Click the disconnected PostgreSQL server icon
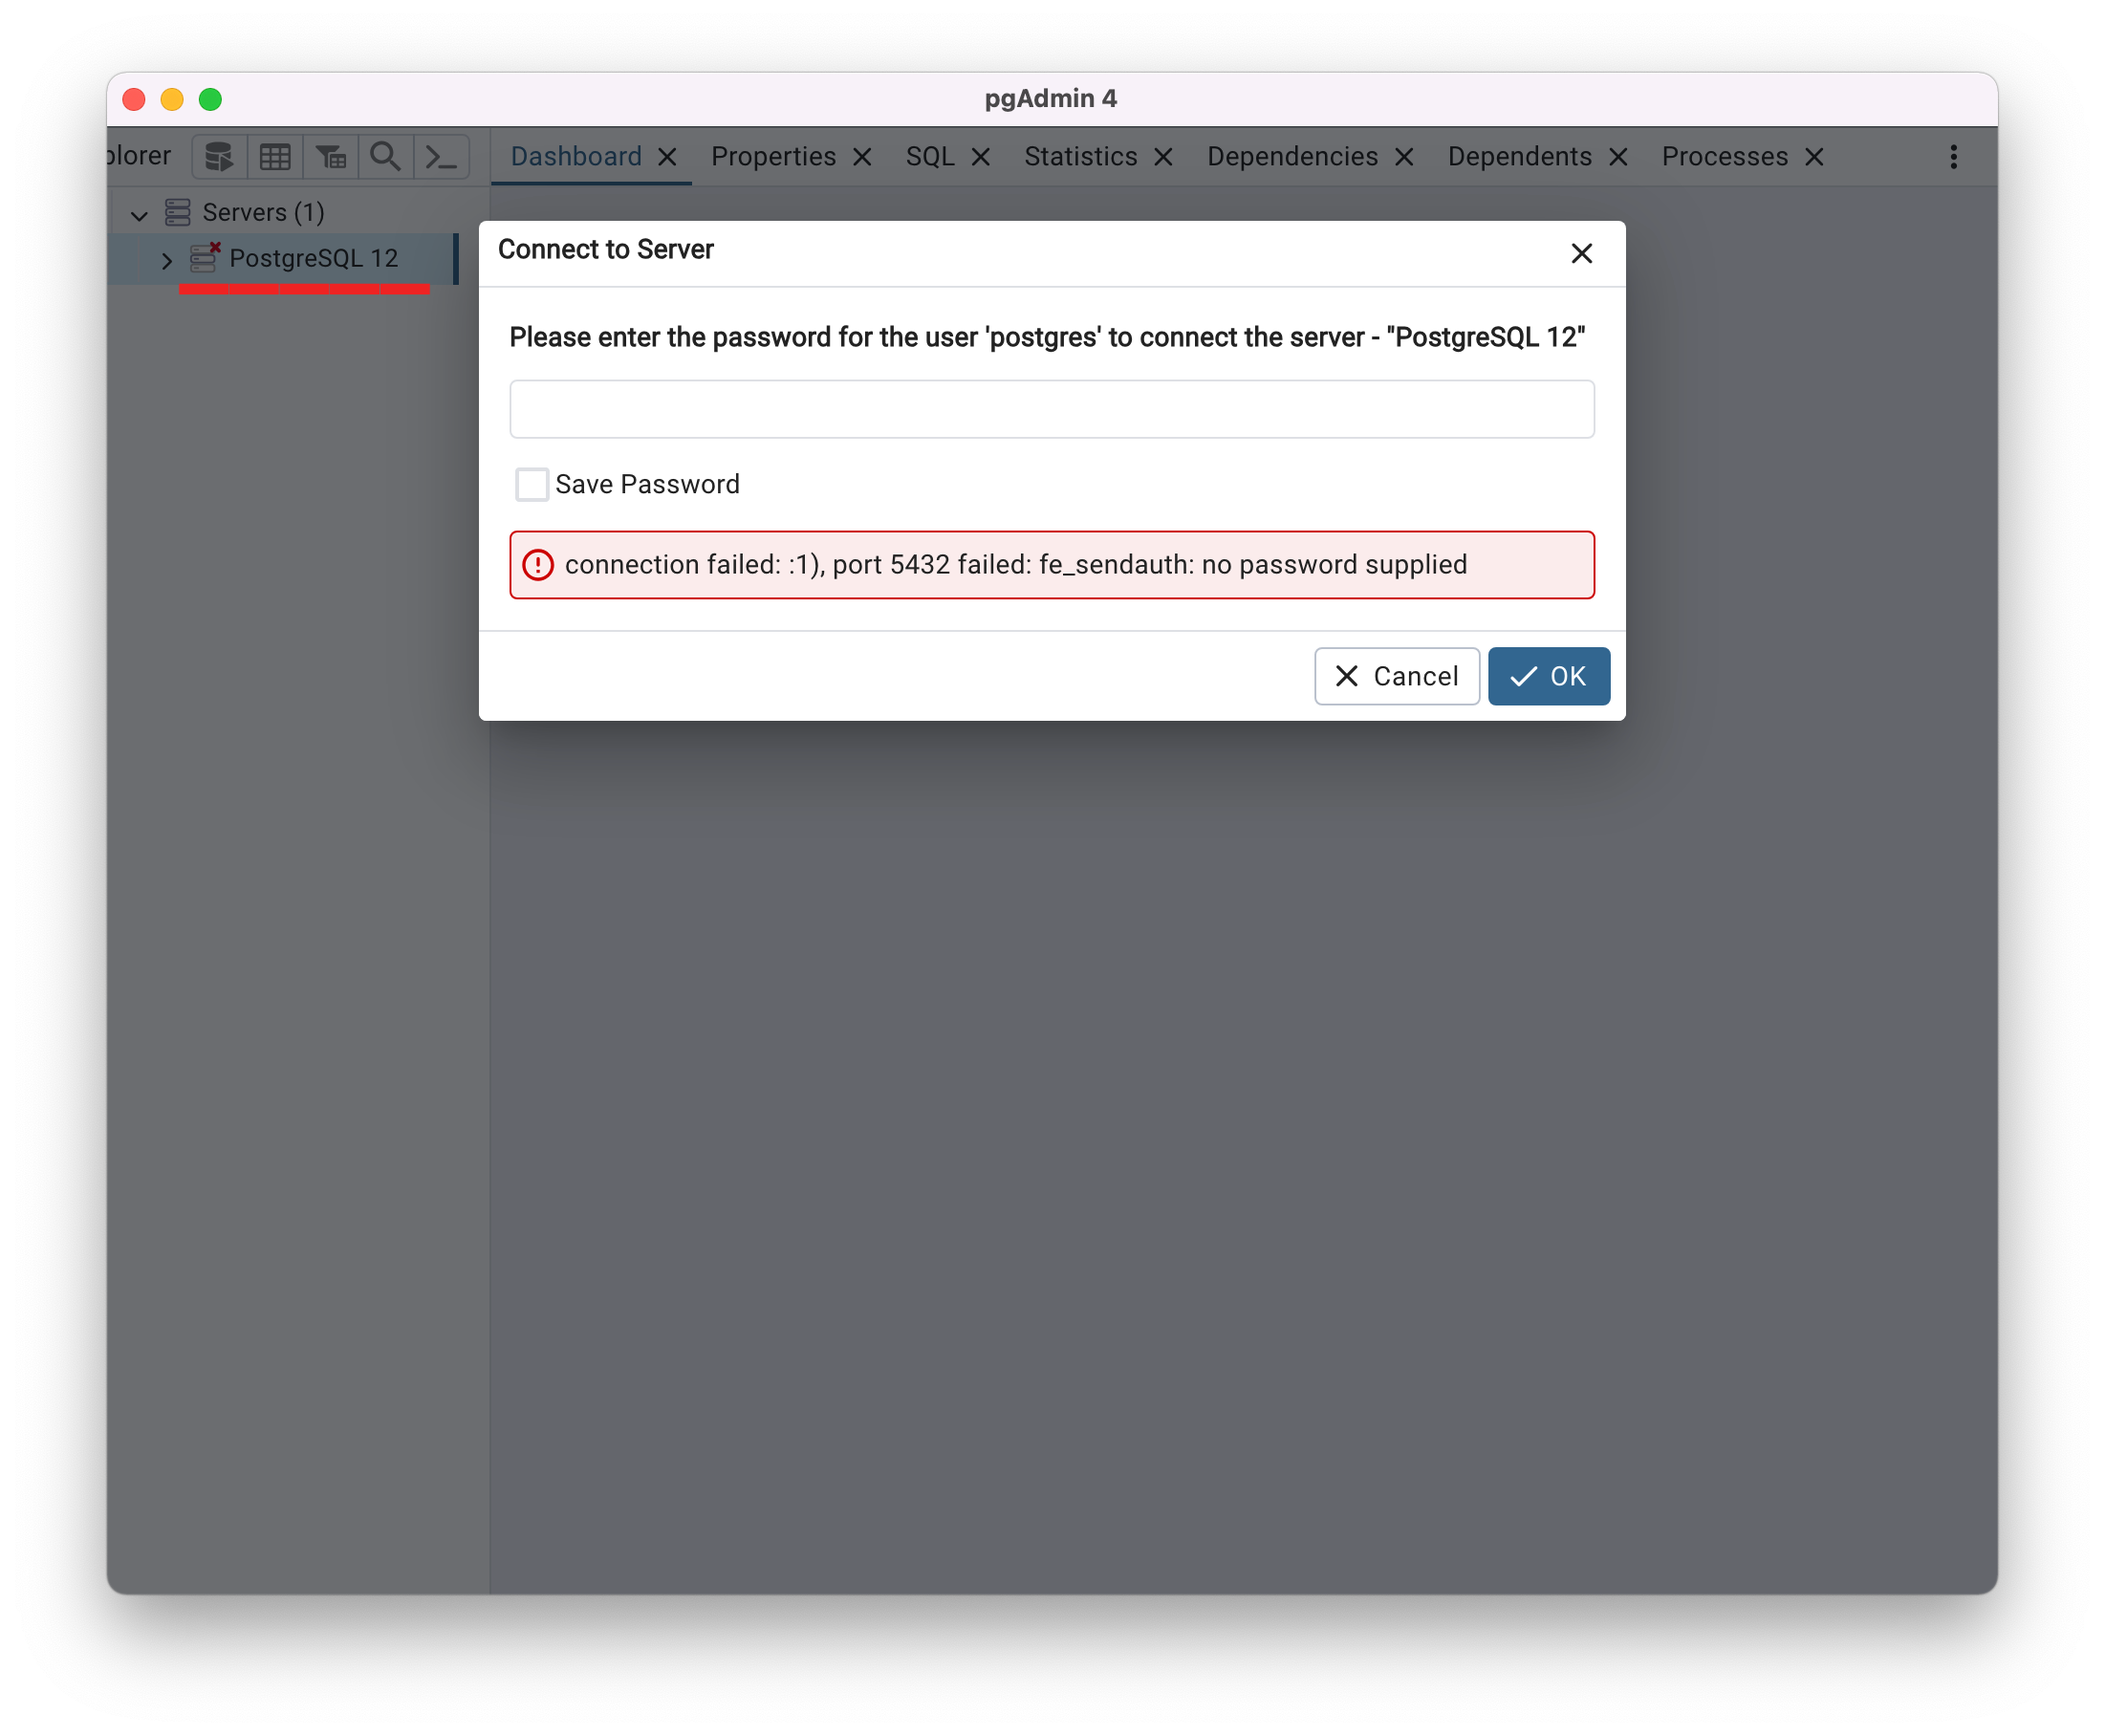This screenshot has height=1736, width=2105. 205,257
